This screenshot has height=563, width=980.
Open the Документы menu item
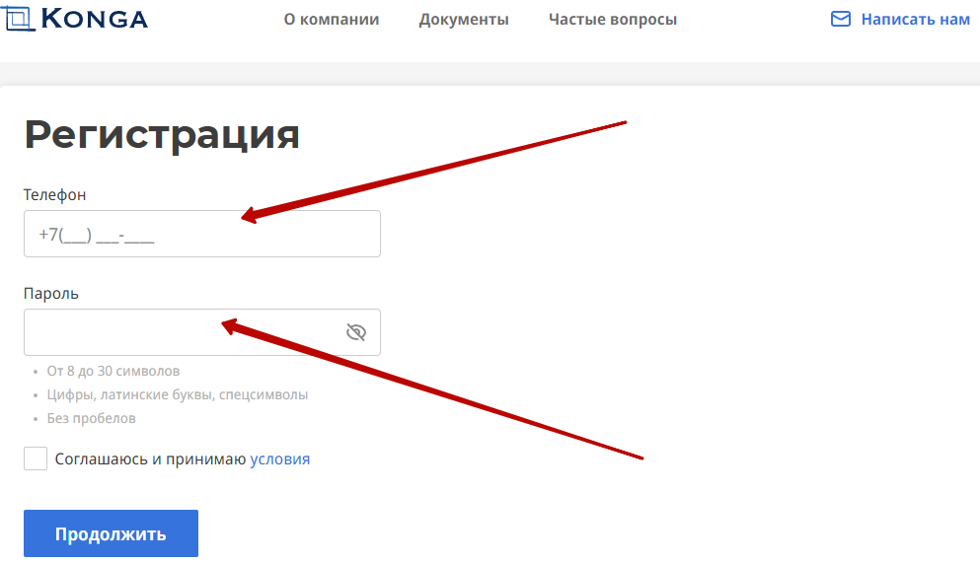(464, 20)
